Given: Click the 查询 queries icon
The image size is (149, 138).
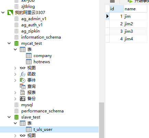Looking at the screenshot, I should coord(23,86).
